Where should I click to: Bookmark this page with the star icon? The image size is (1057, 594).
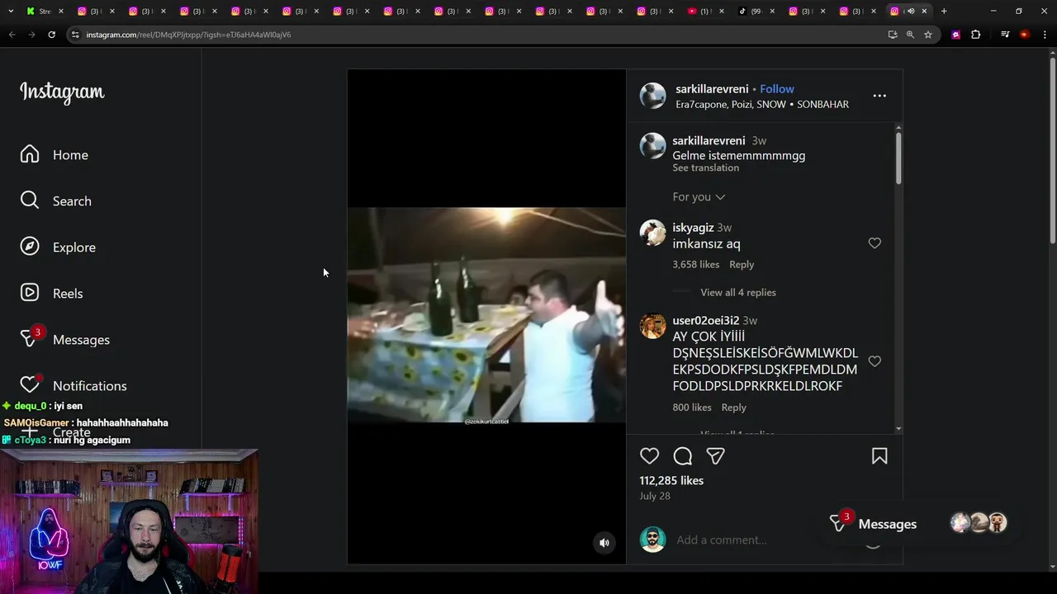point(928,35)
